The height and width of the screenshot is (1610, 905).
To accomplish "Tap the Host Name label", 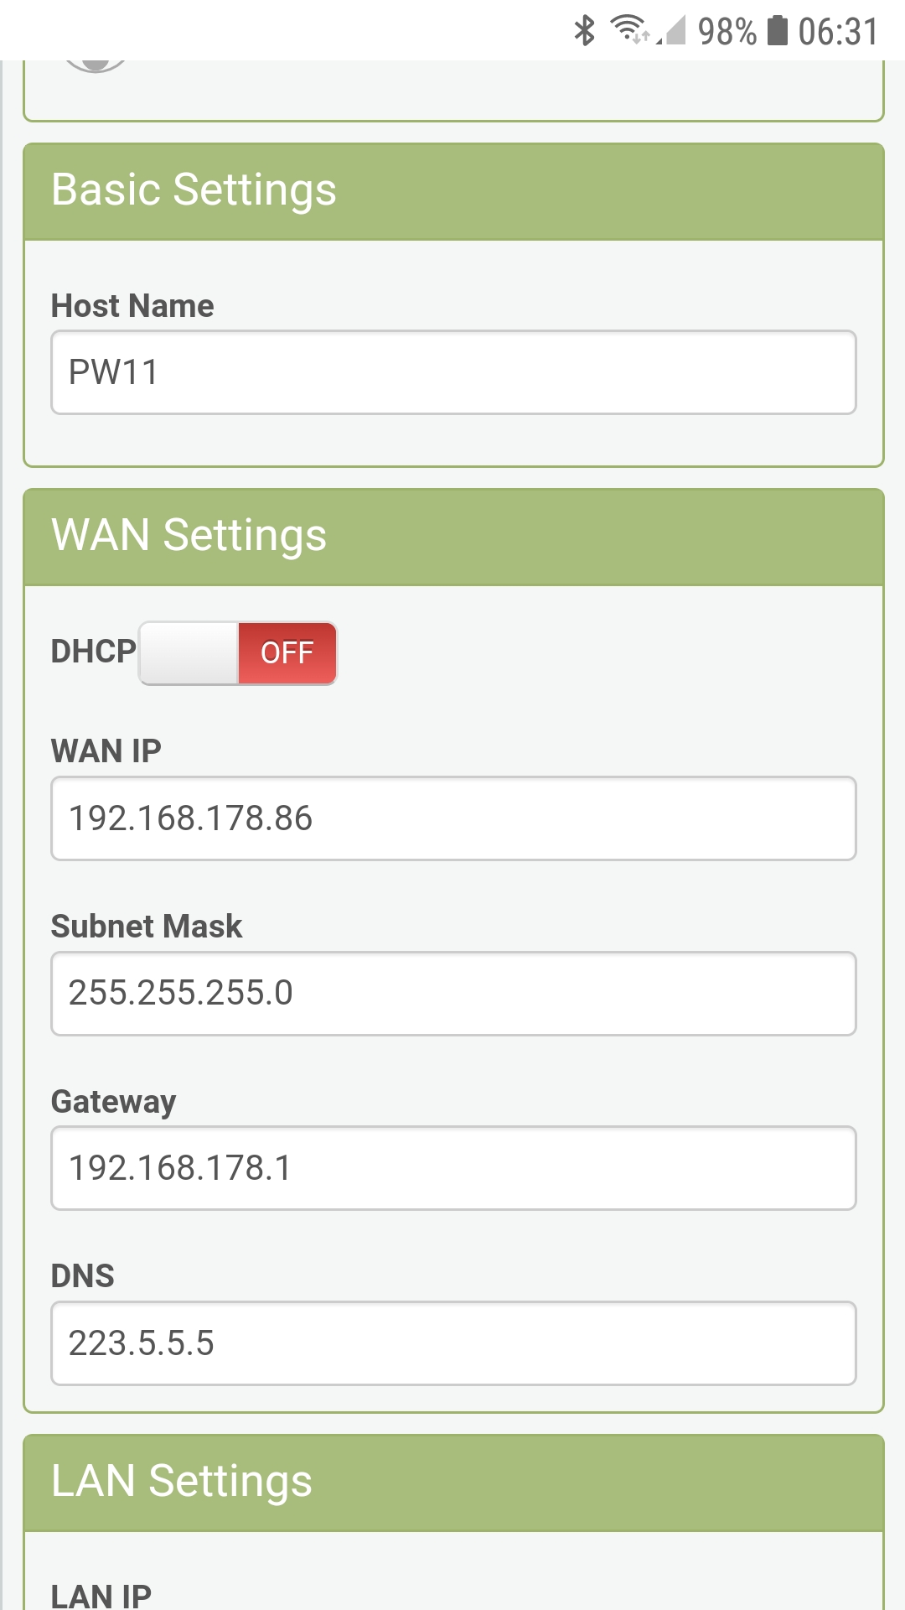I will click(132, 306).
